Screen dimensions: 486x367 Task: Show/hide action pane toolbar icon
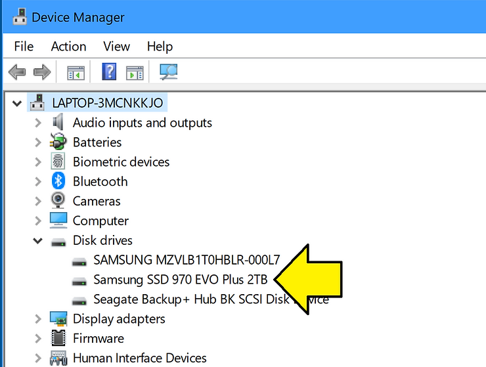135,73
